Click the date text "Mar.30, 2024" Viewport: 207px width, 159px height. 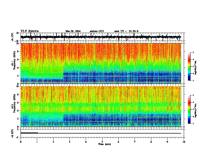click(73, 31)
